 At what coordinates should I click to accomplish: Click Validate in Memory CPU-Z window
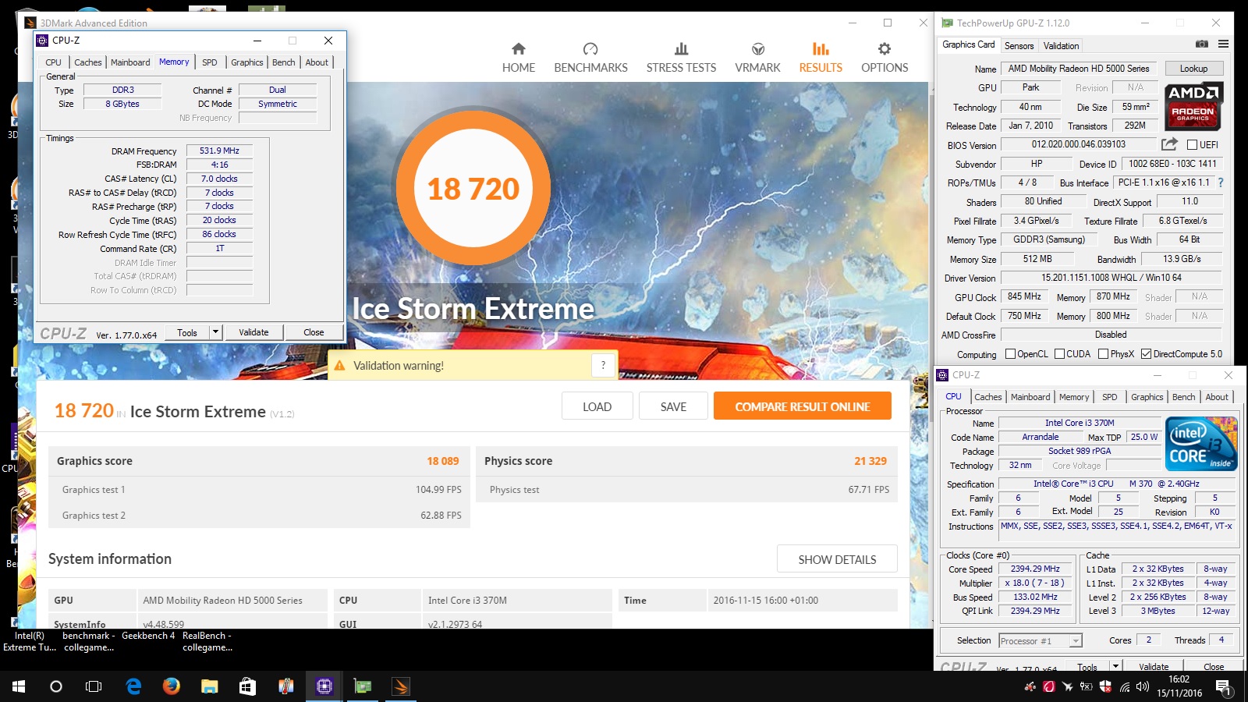pyautogui.click(x=253, y=332)
